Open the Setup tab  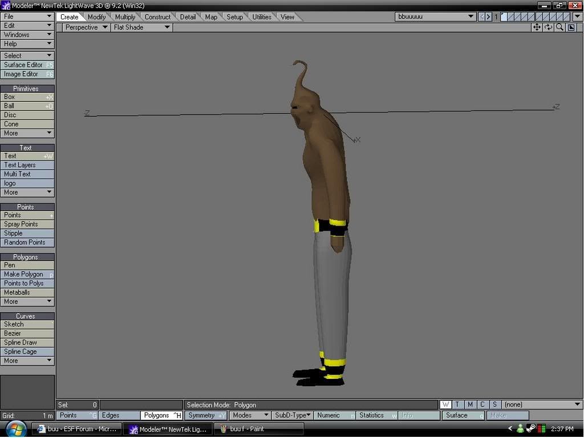pos(234,17)
